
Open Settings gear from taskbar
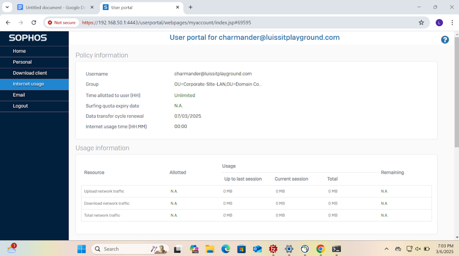(289, 249)
